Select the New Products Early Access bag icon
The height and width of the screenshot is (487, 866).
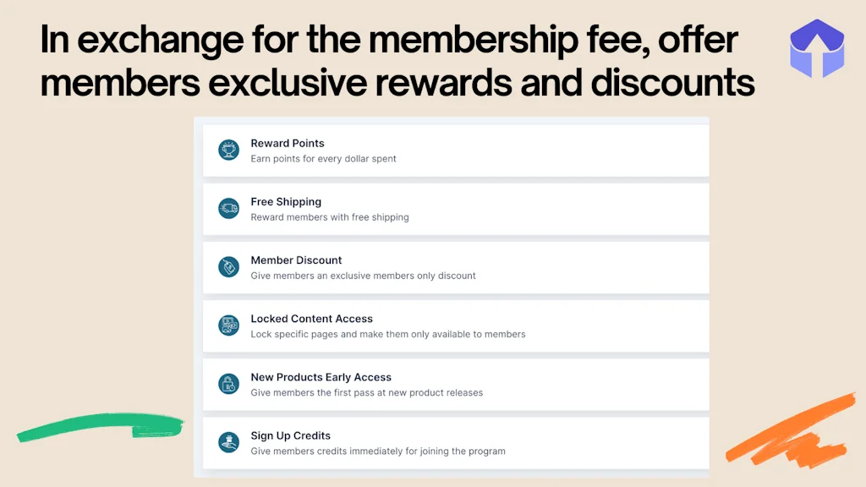228,383
